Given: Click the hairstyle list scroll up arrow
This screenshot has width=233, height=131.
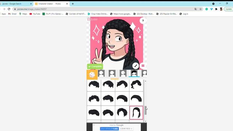Looking at the screenshot, I should click(146, 81).
